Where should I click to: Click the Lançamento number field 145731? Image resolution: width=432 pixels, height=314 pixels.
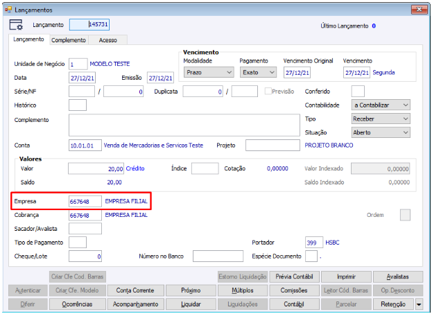pos(89,24)
